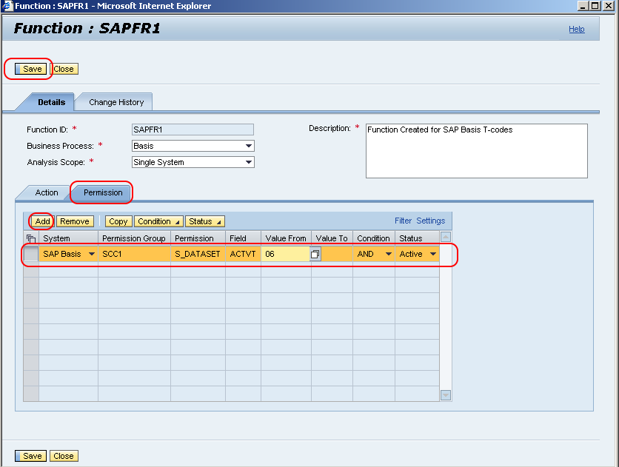Minimize the Internet Explorer window

click(x=583, y=6)
